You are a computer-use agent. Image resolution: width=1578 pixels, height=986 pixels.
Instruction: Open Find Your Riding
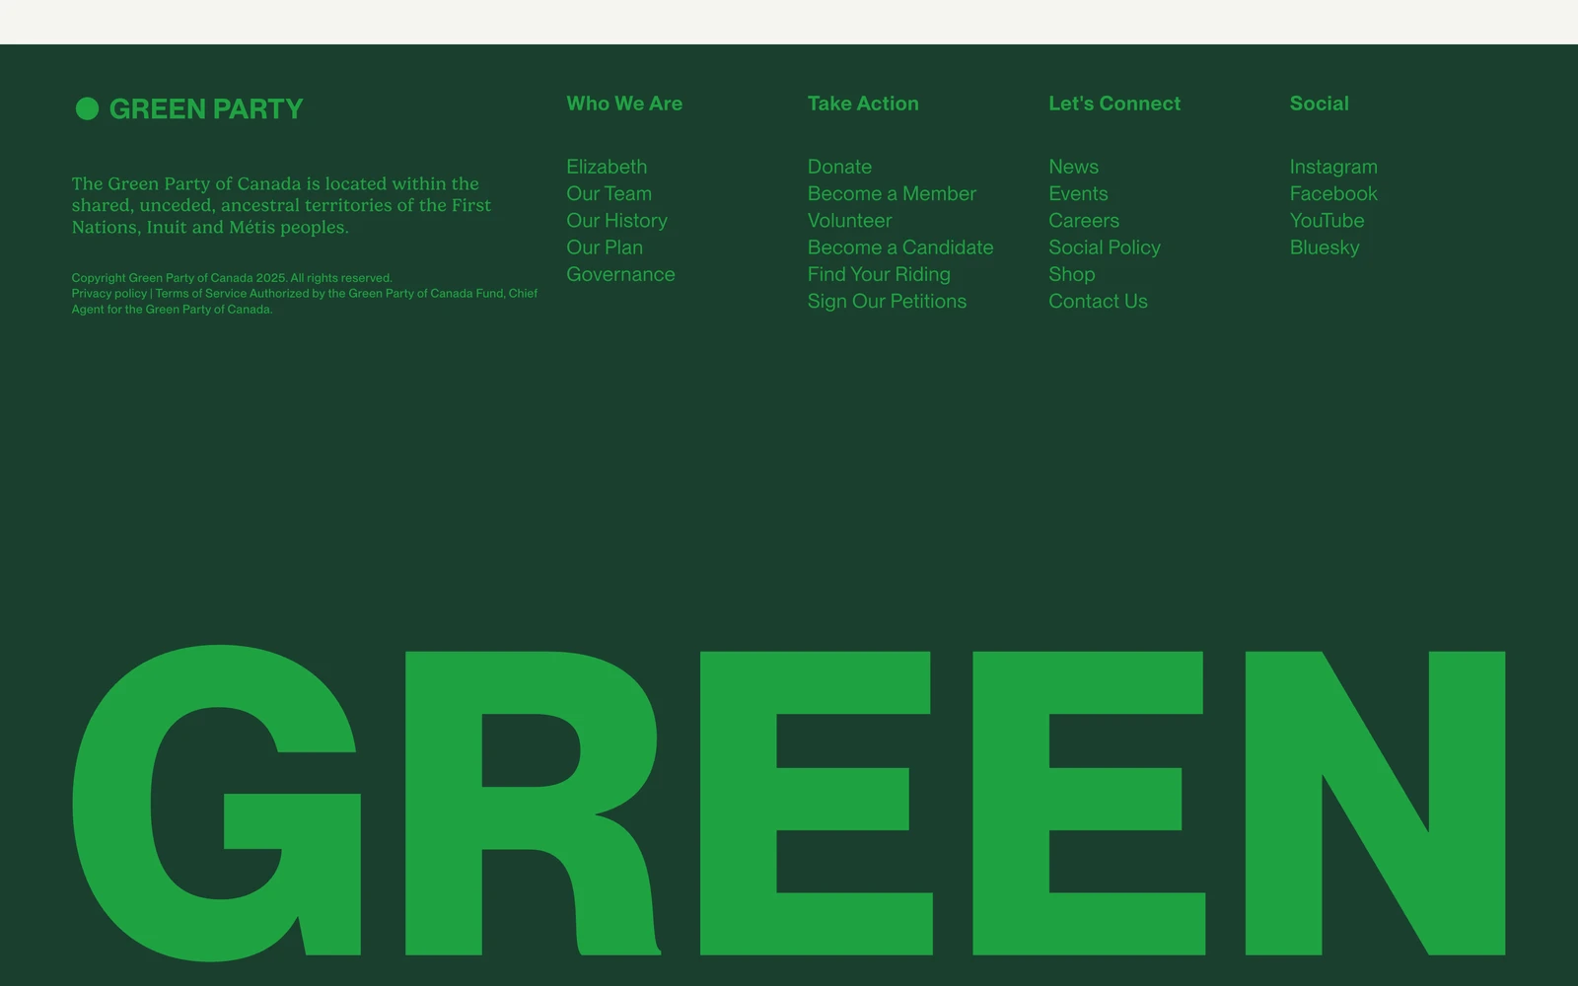click(x=879, y=274)
